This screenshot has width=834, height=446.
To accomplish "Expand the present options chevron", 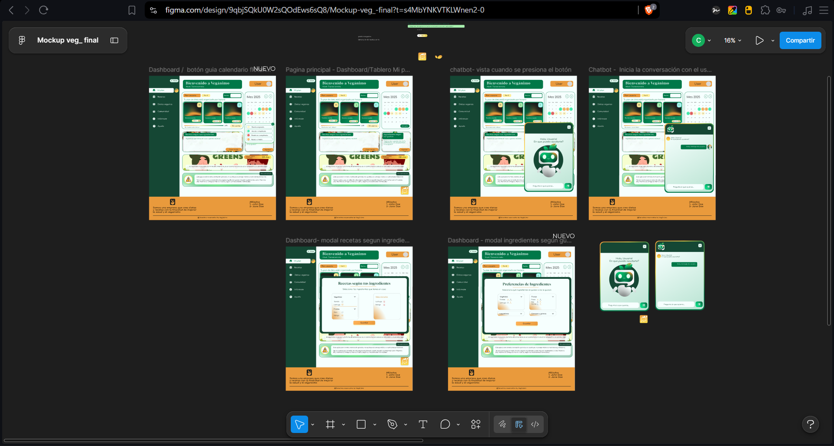I will (x=773, y=40).
